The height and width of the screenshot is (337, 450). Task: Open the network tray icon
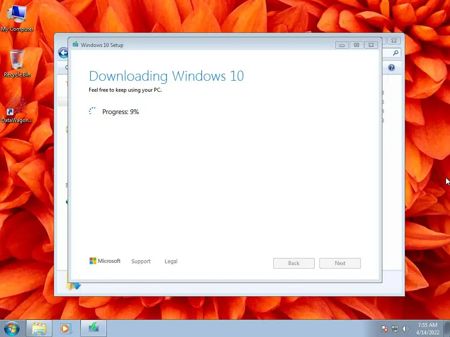[x=395, y=329]
